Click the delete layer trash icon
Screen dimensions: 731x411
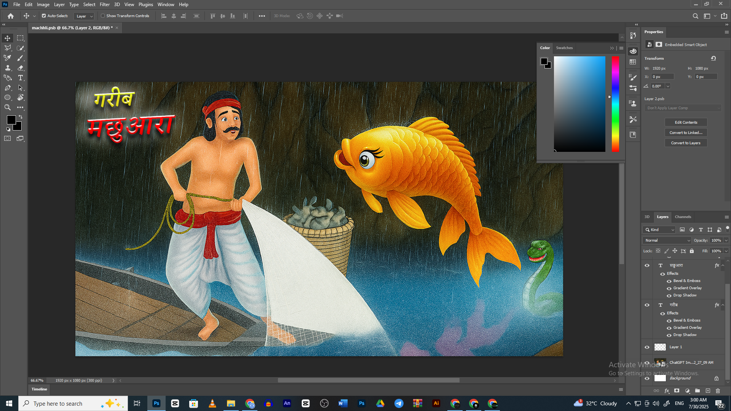(718, 391)
